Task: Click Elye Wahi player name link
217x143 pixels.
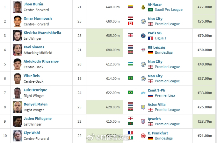Action: coord(32,133)
